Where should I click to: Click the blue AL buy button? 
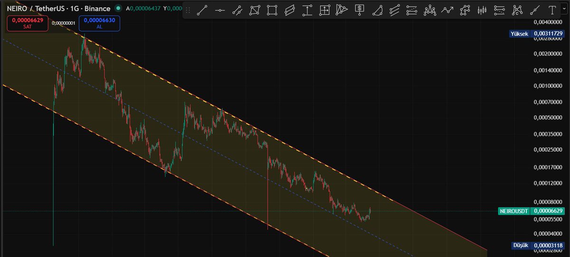click(x=99, y=24)
